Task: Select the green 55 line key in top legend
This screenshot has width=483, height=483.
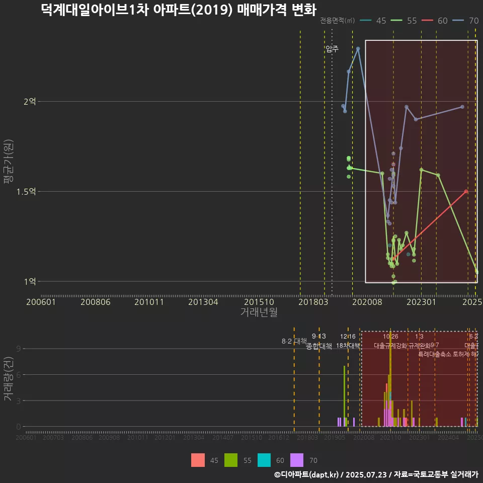Action: coord(396,21)
